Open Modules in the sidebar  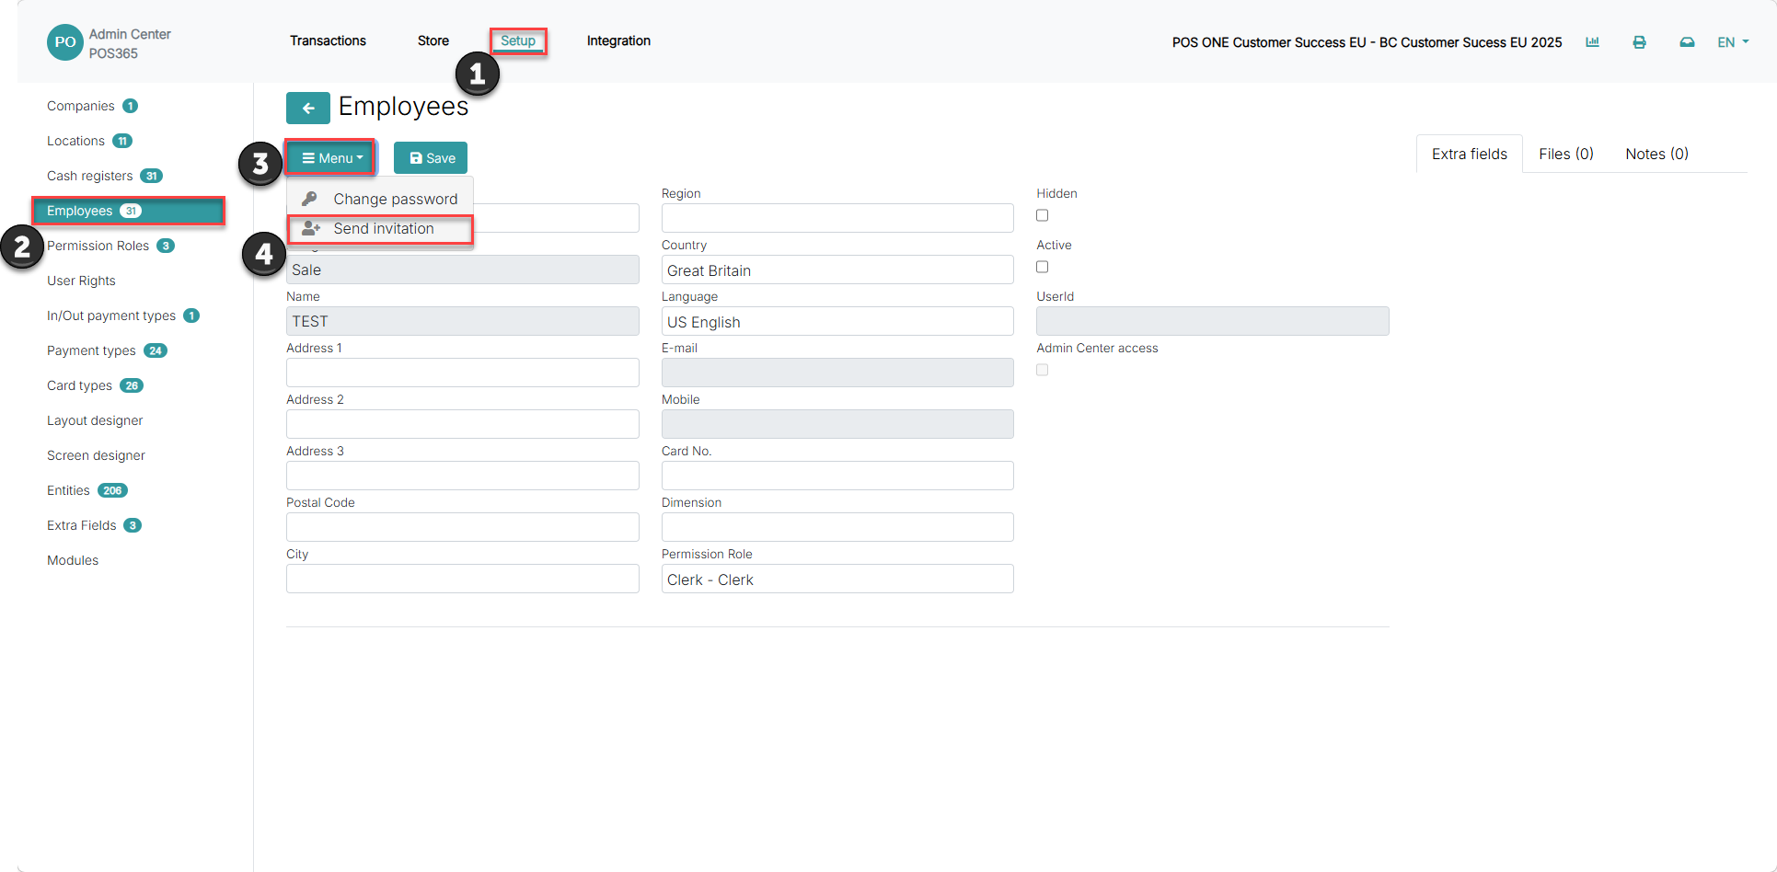(x=73, y=560)
